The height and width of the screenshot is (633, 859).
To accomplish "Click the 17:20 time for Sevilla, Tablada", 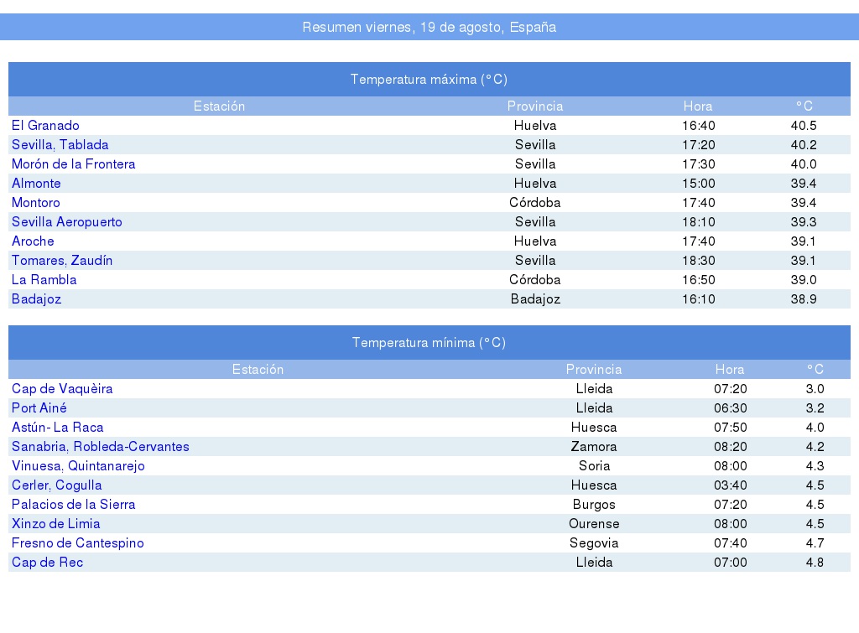I will click(699, 144).
